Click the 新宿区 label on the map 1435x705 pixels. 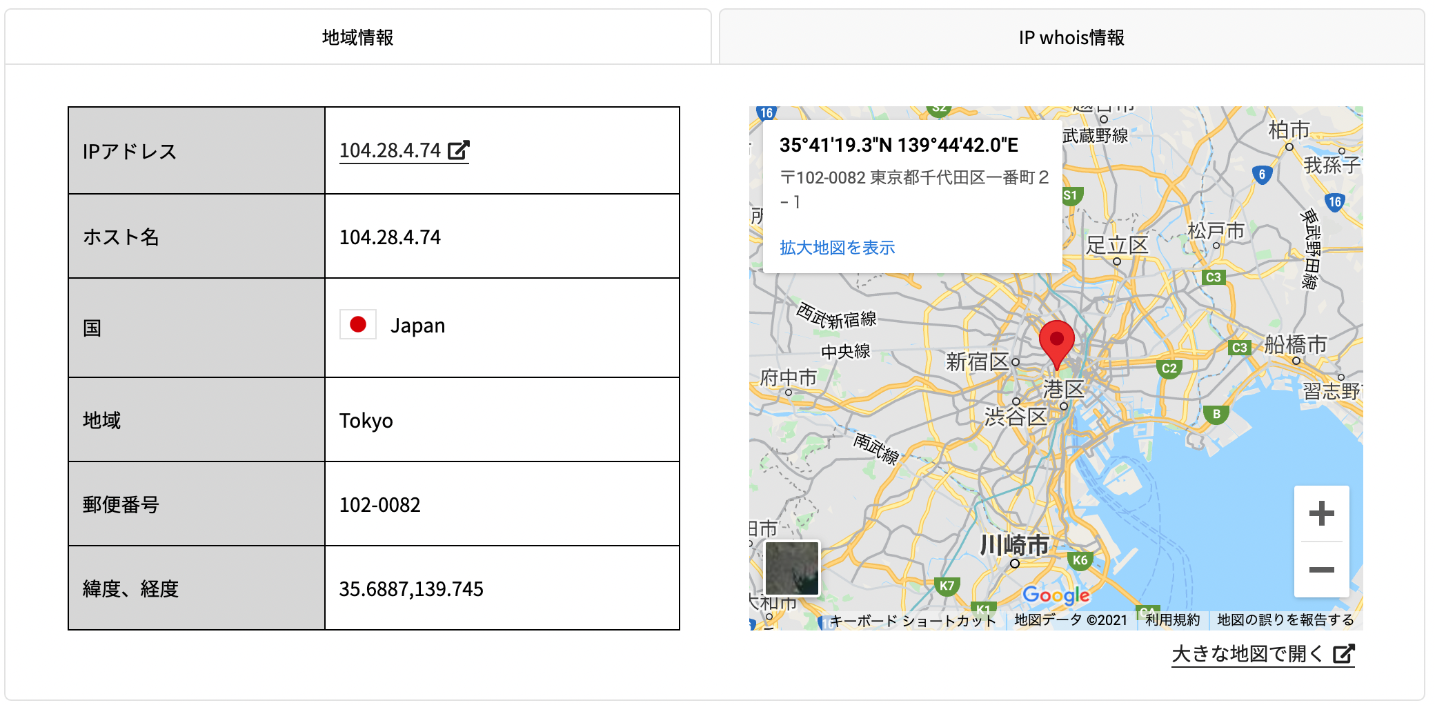(x=977, y=361)
